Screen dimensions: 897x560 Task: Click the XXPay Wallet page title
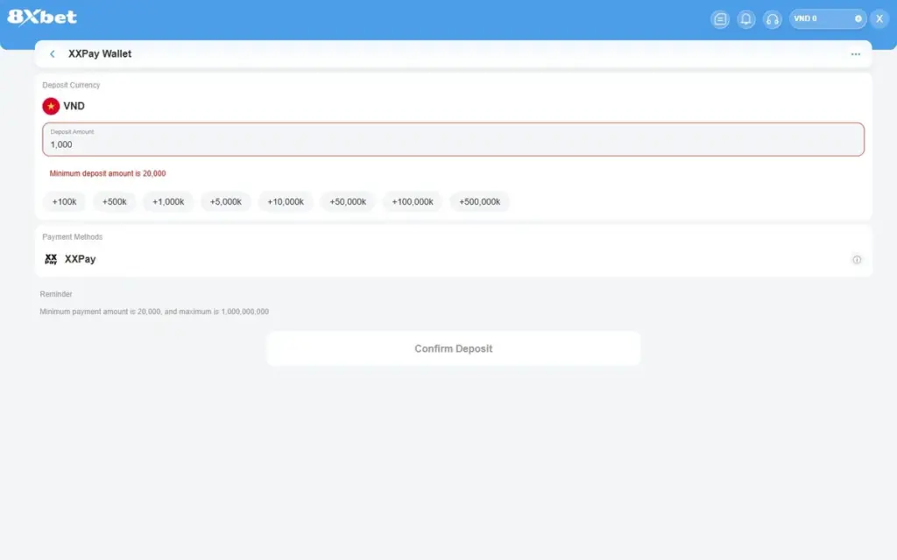(100, 53)
